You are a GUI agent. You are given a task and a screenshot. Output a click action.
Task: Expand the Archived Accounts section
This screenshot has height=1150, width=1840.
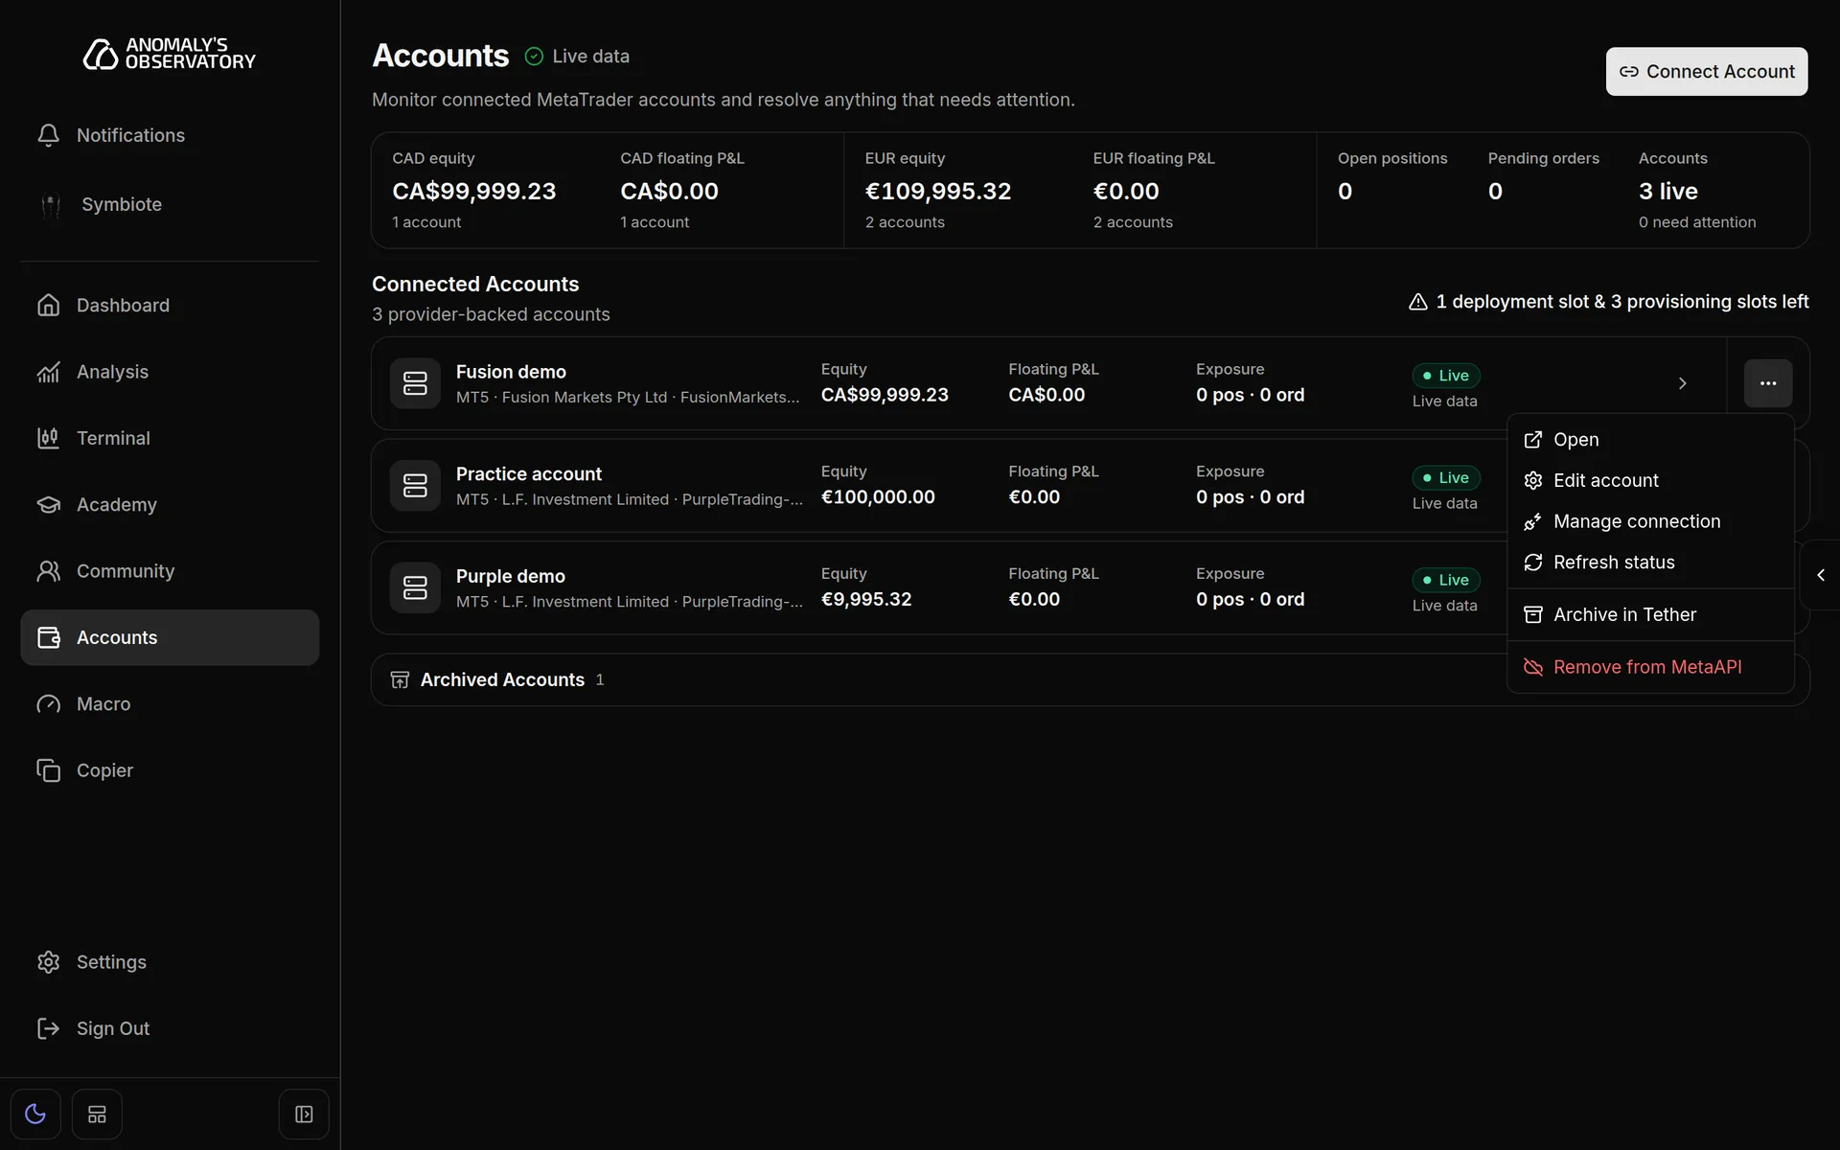pos(1090,679)
